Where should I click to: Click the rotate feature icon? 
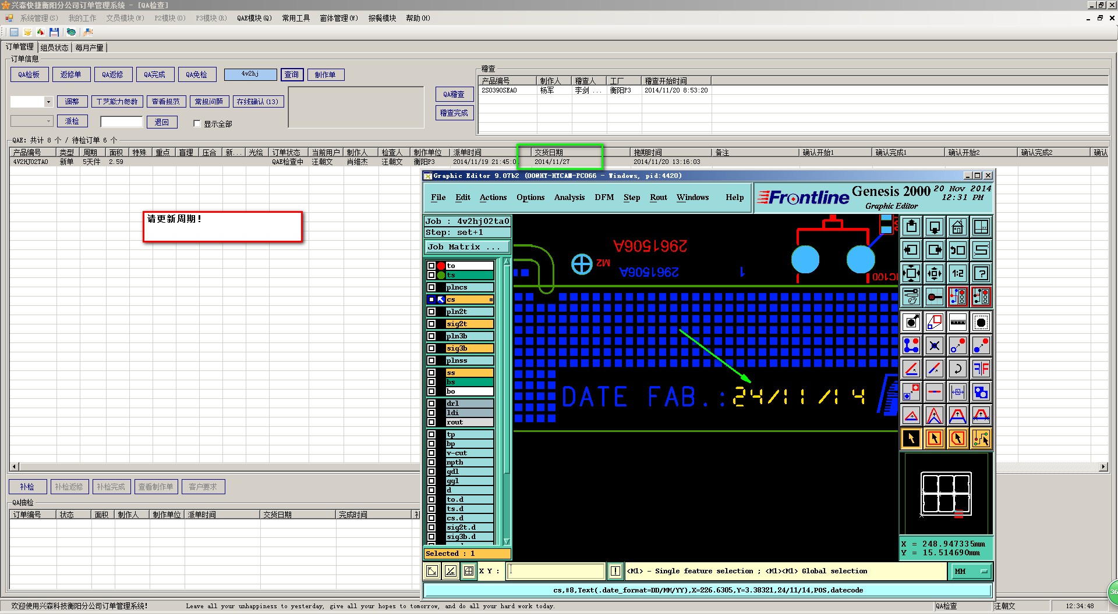[x=958, y=369]
